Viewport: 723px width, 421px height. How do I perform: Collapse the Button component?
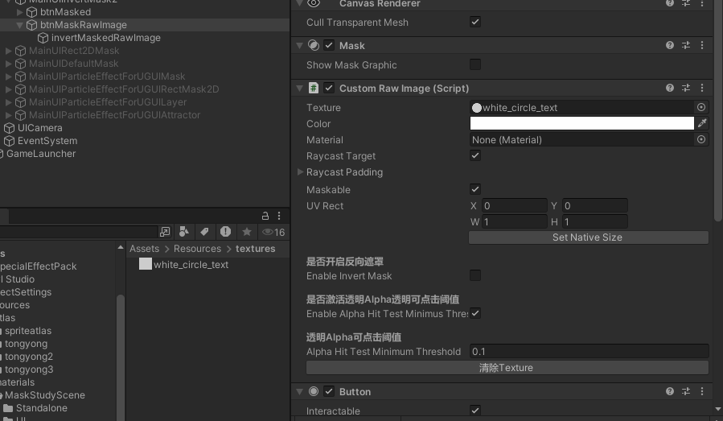[x=300, y=391]
